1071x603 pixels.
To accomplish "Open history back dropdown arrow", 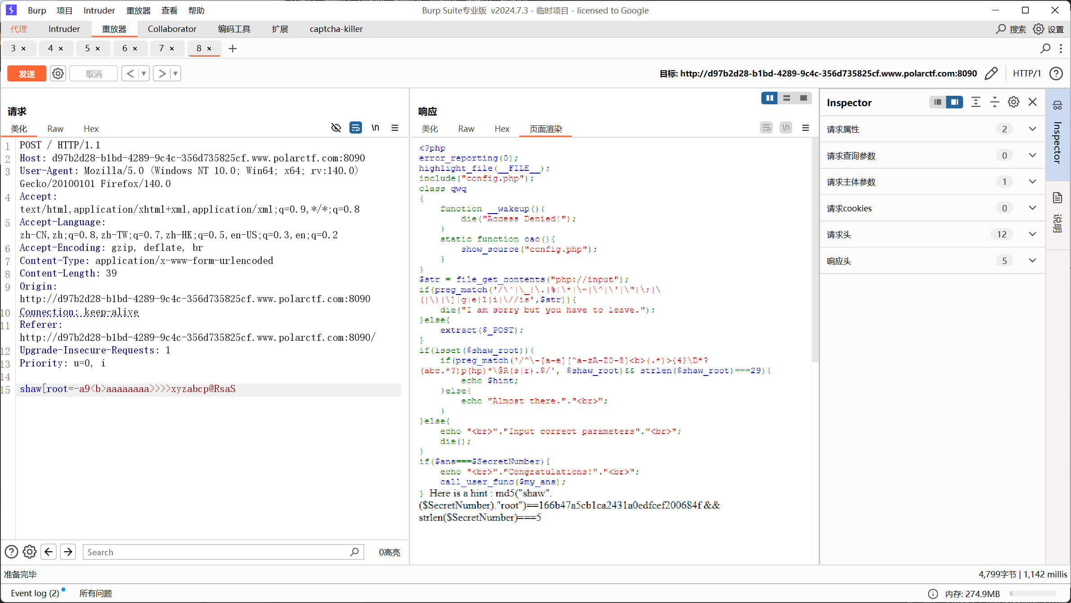I will pos(144,73).
